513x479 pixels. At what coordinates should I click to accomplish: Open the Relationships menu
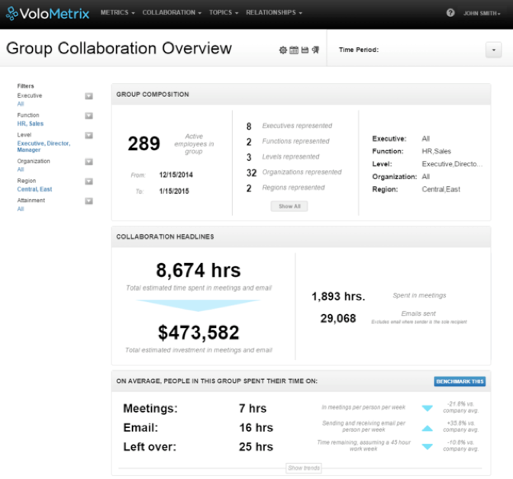(x=274, y=13)
